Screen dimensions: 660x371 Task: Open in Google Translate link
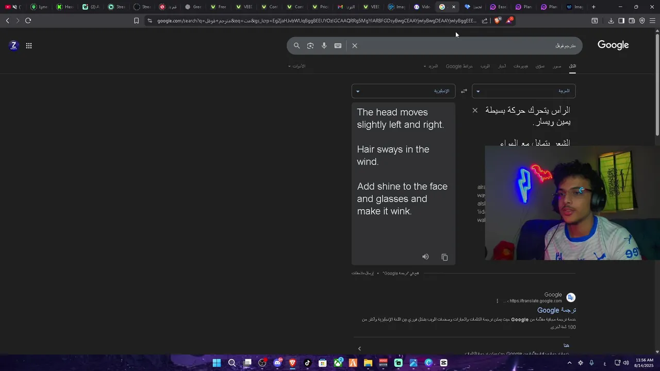coord(401,273)
